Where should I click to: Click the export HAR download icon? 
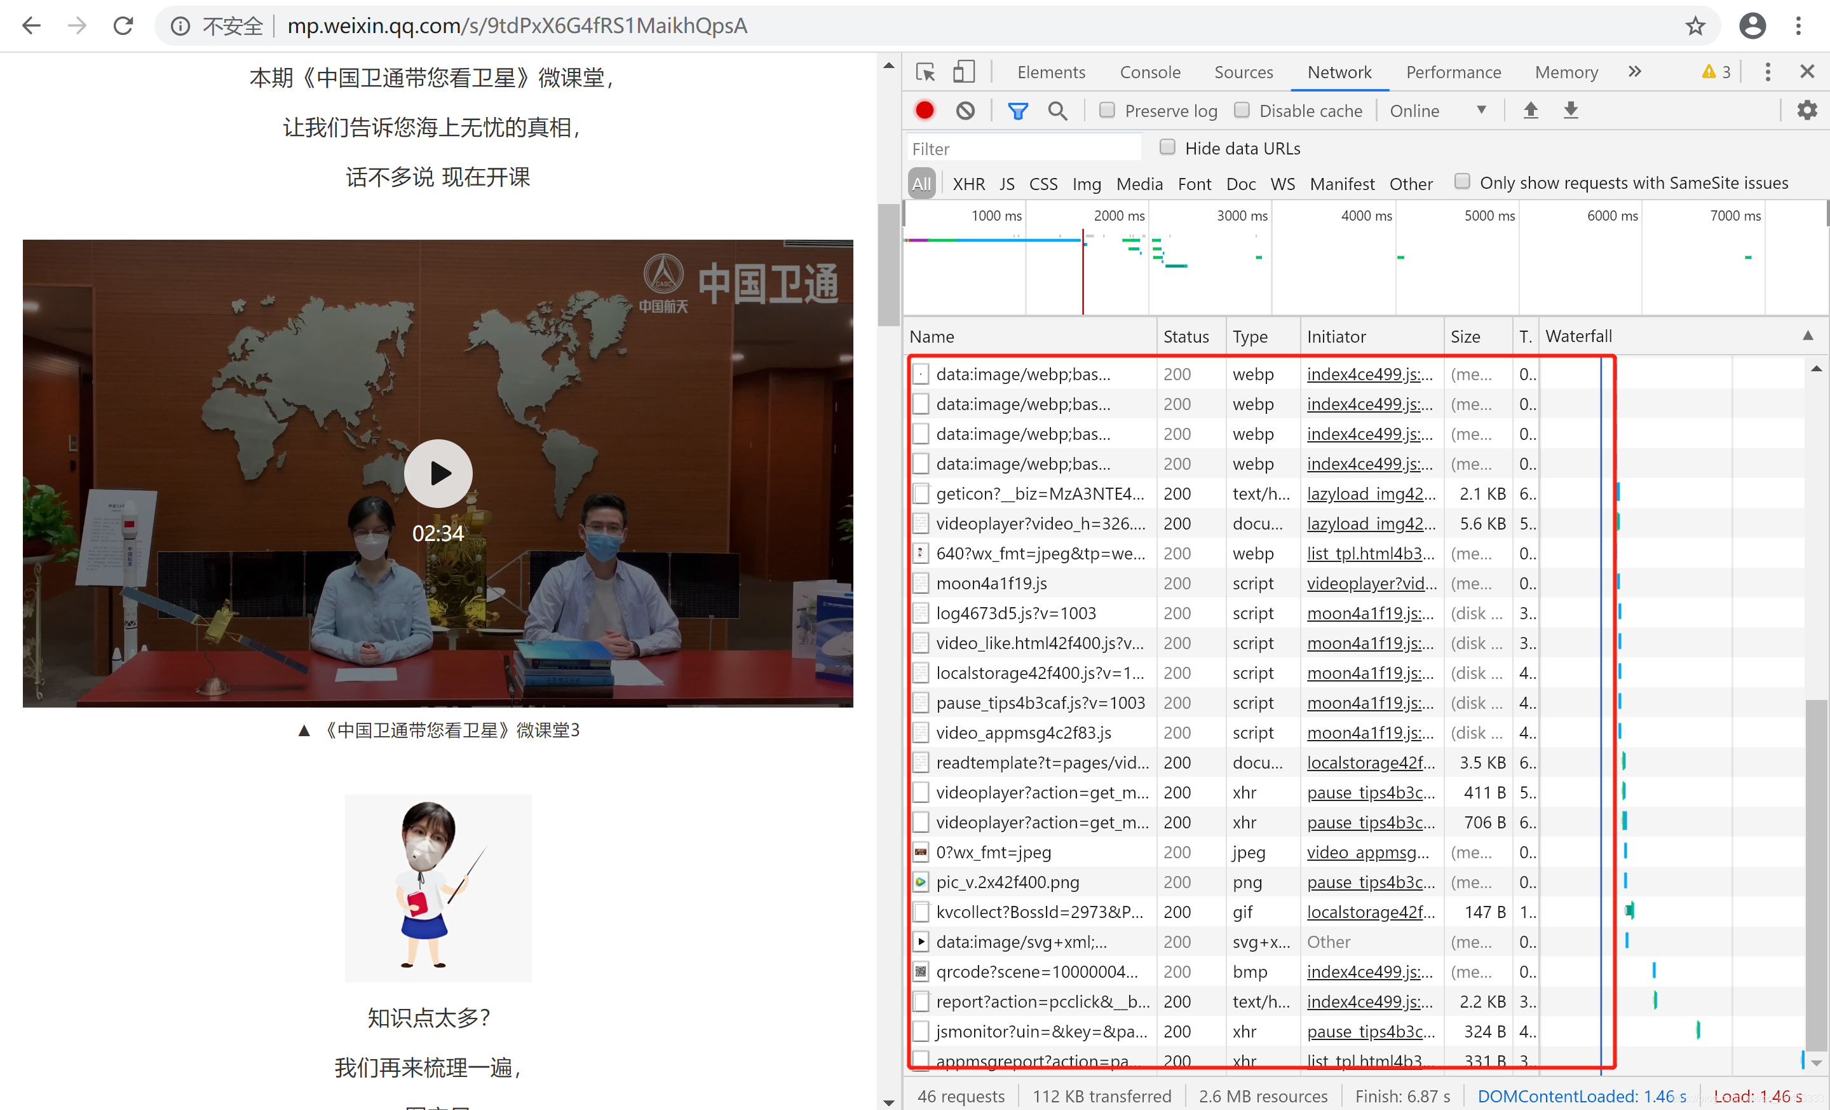click(1571, 111)
